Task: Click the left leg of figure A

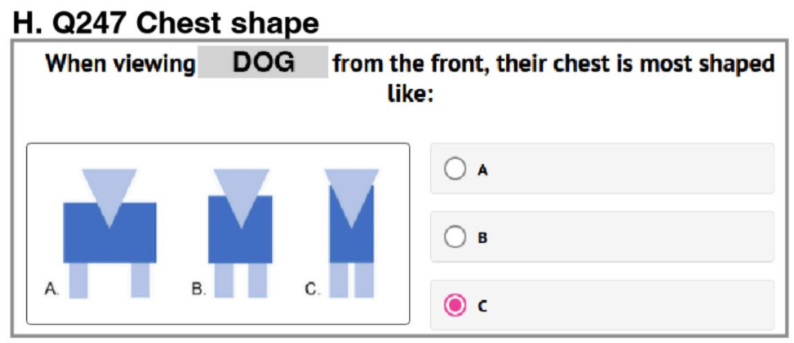Action: (78, 280)
